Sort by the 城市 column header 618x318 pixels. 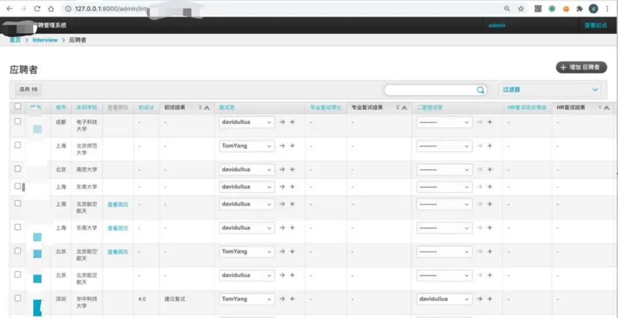(x=61, y=107)
